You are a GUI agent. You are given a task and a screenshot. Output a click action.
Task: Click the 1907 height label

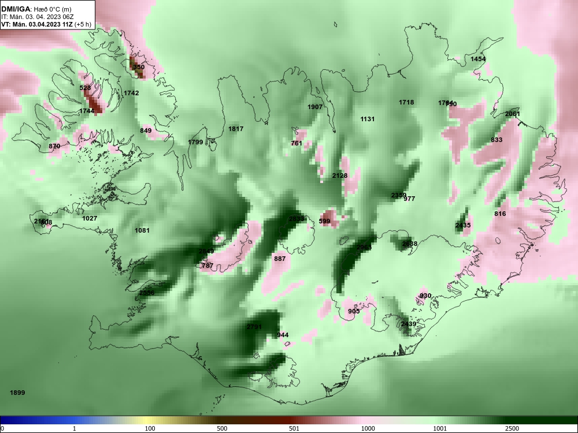point(315,107)
